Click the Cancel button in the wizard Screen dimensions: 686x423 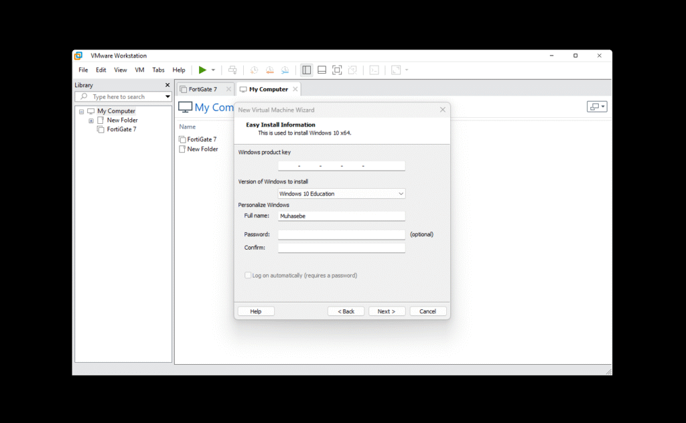(x=427, y=311)
